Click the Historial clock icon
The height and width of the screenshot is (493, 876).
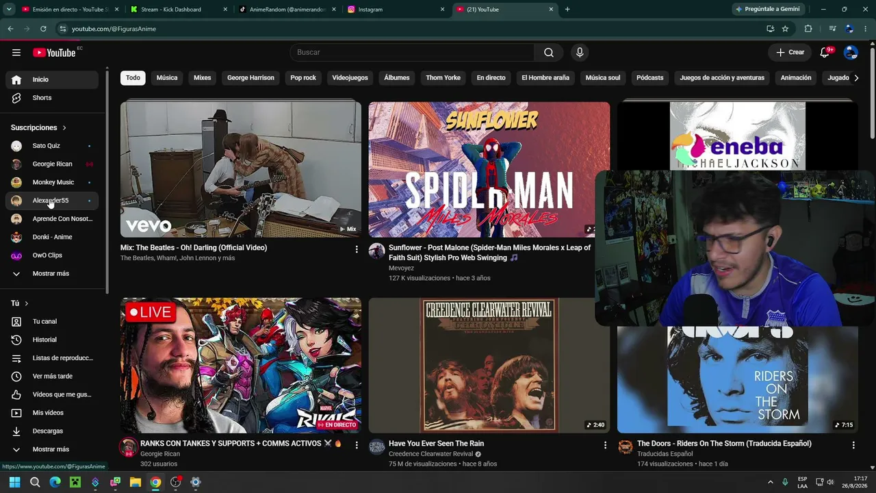(16, 340)
